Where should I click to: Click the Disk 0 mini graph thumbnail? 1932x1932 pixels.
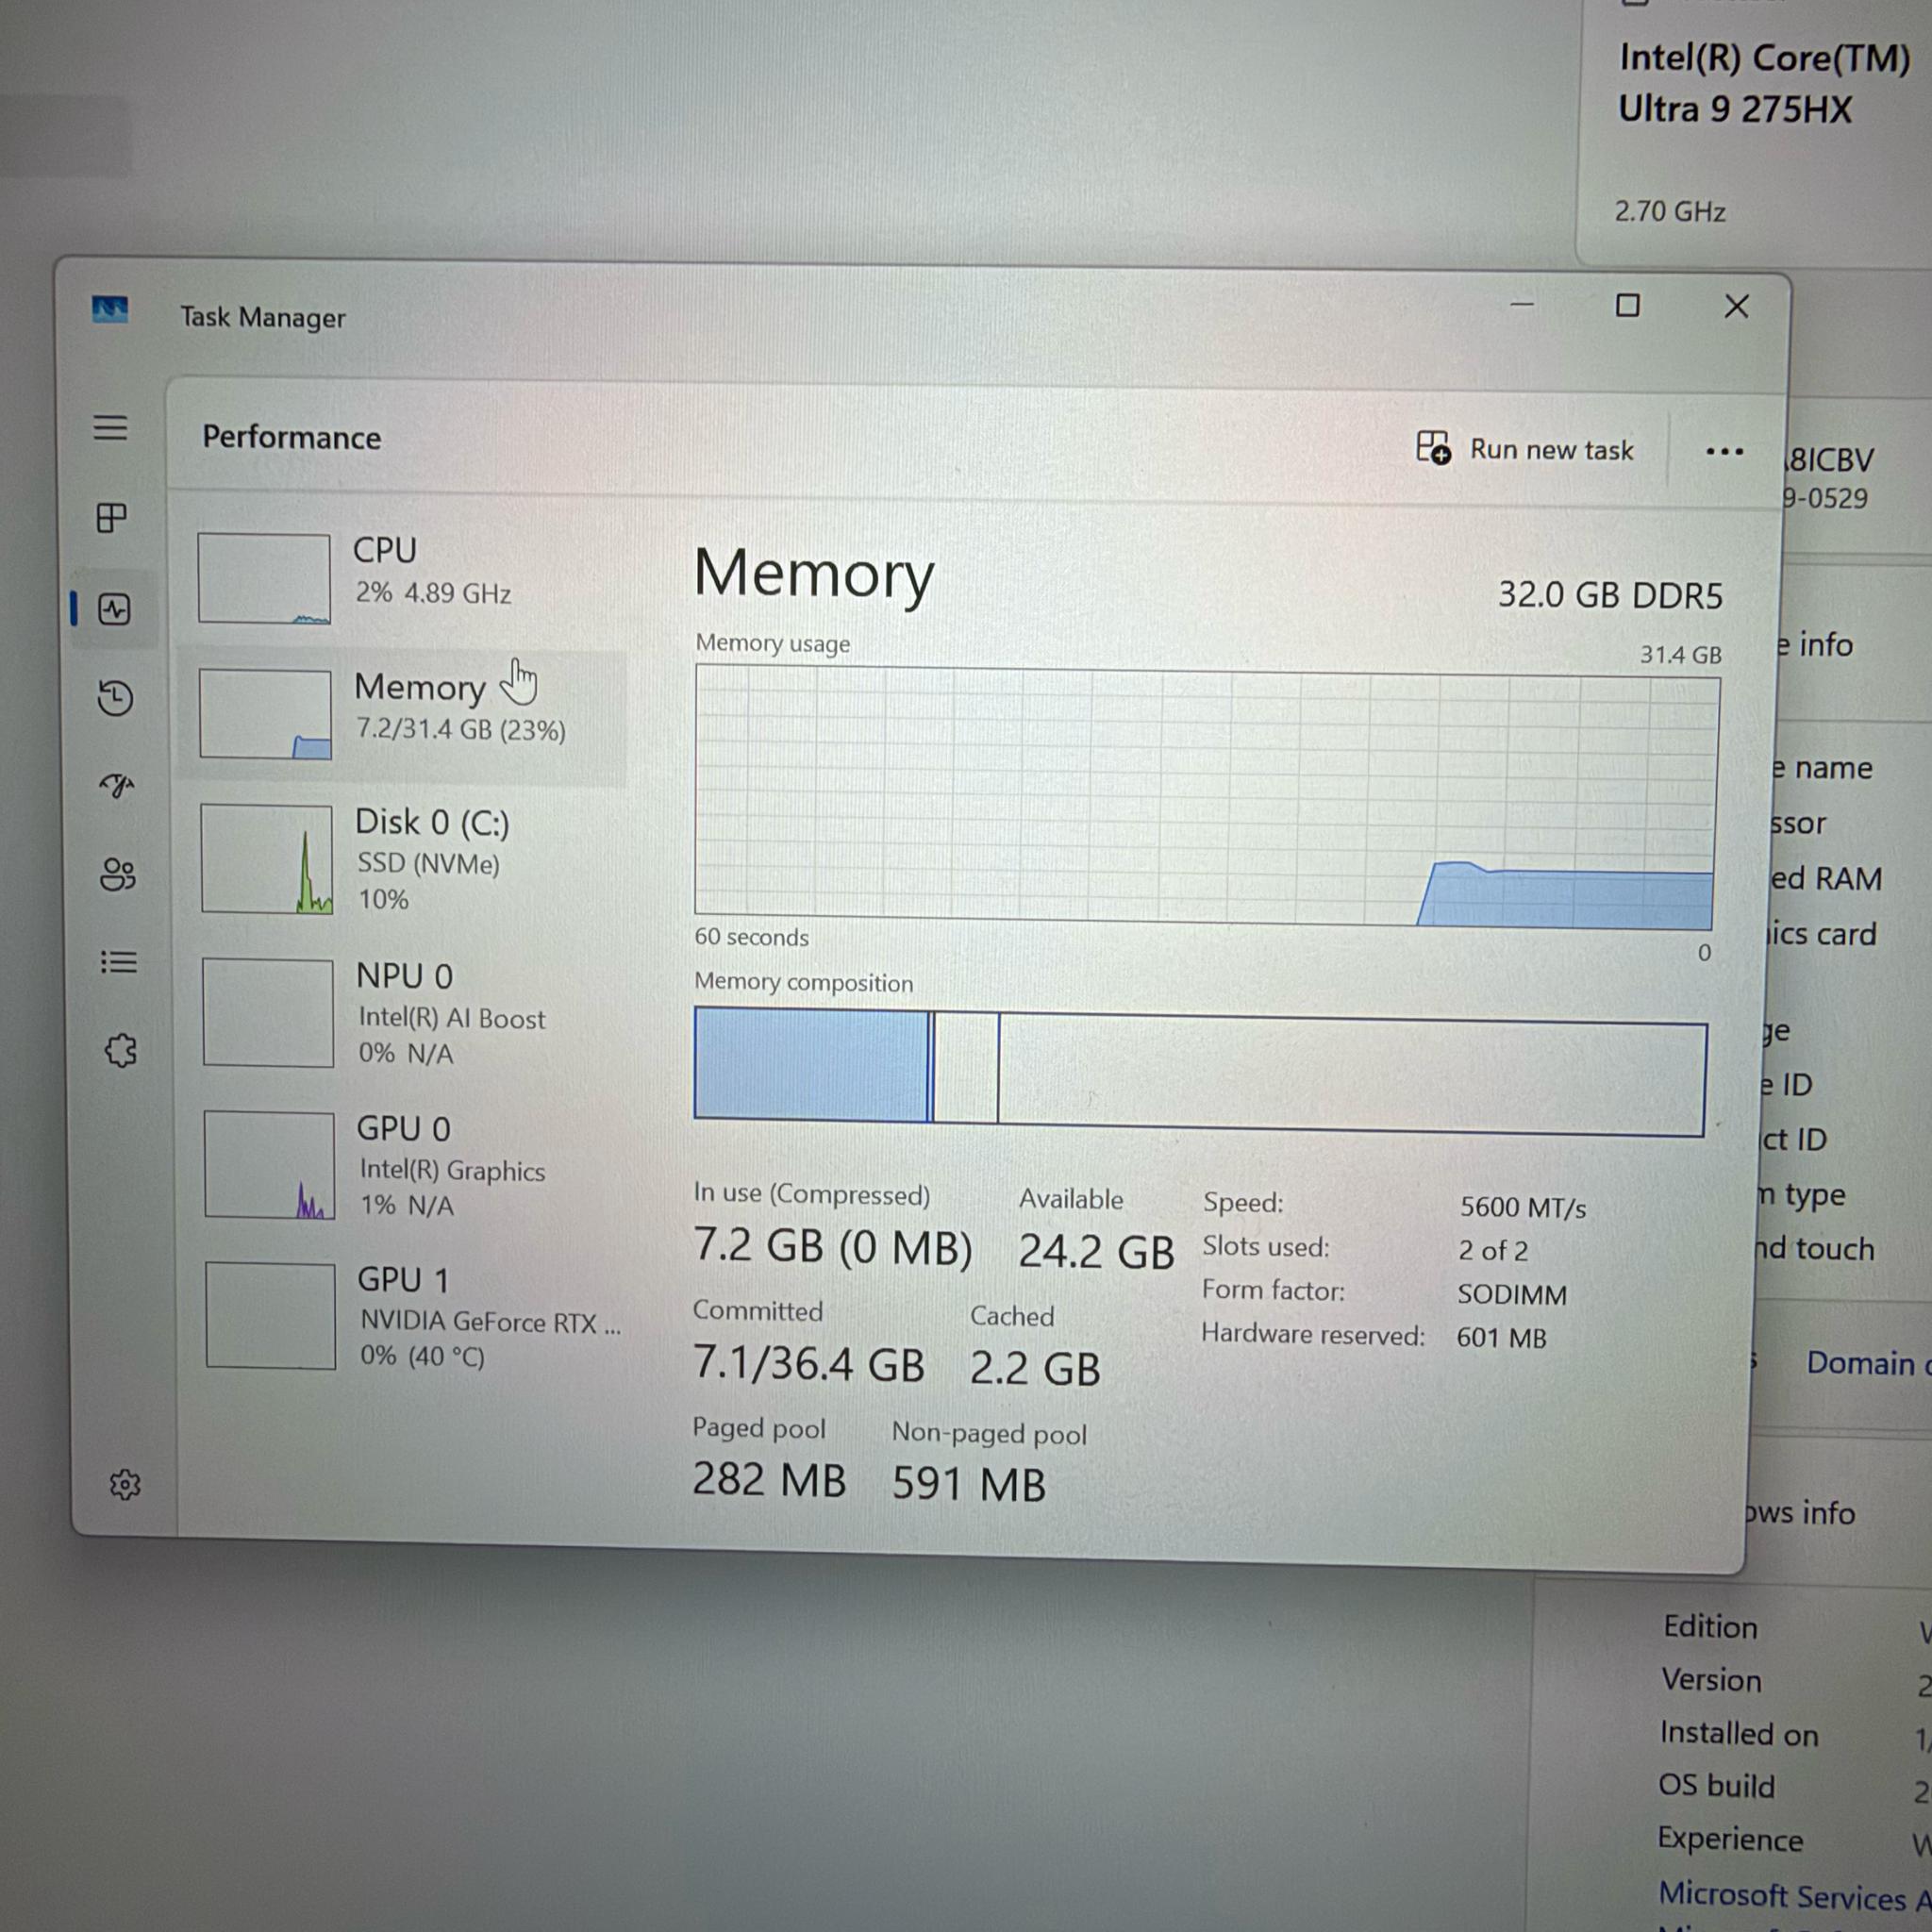267,859
